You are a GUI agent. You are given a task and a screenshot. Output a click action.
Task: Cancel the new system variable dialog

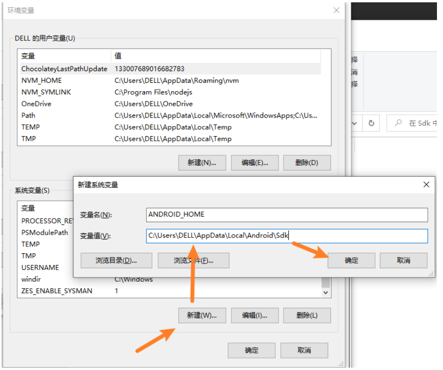(403, 260)
